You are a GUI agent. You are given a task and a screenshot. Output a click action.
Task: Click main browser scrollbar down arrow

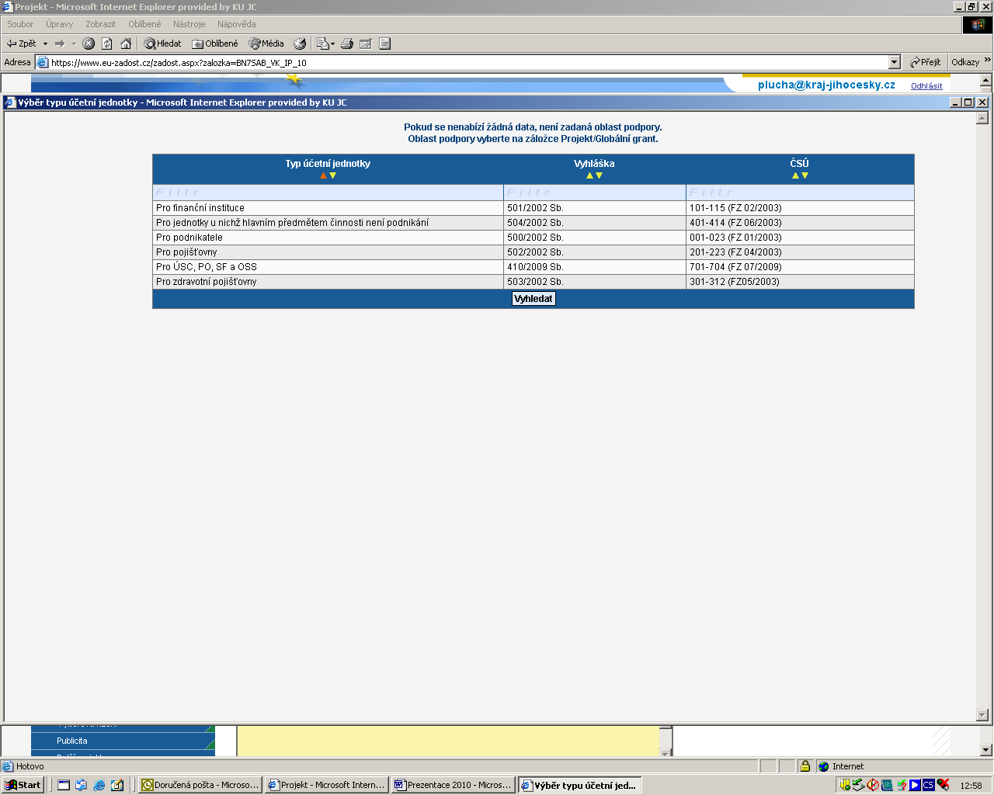pyautogui.click(x=986, y=750)
